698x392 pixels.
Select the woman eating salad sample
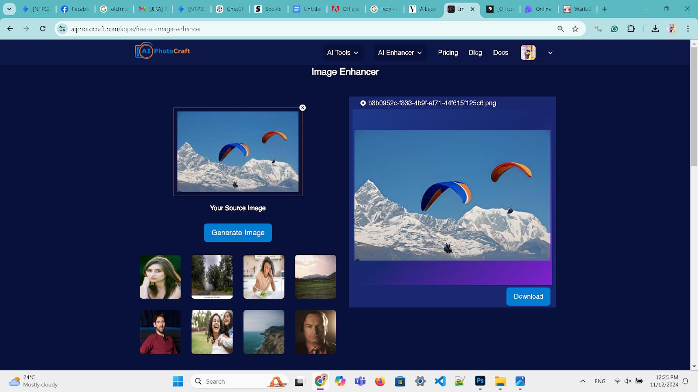[264, 277]
